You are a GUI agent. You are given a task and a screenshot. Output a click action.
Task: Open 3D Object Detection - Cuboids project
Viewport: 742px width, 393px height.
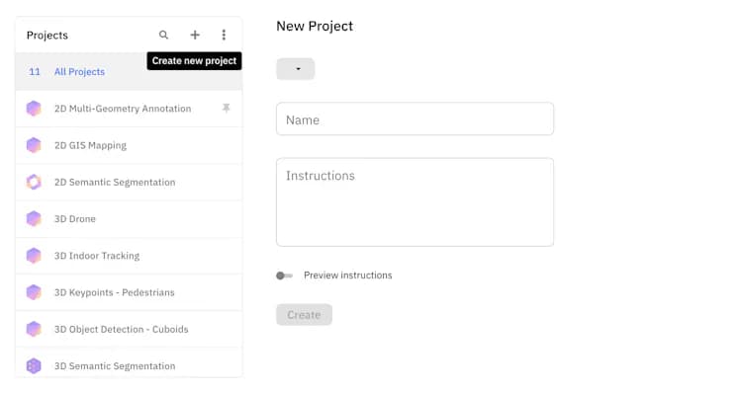click(x=129, y=329)
